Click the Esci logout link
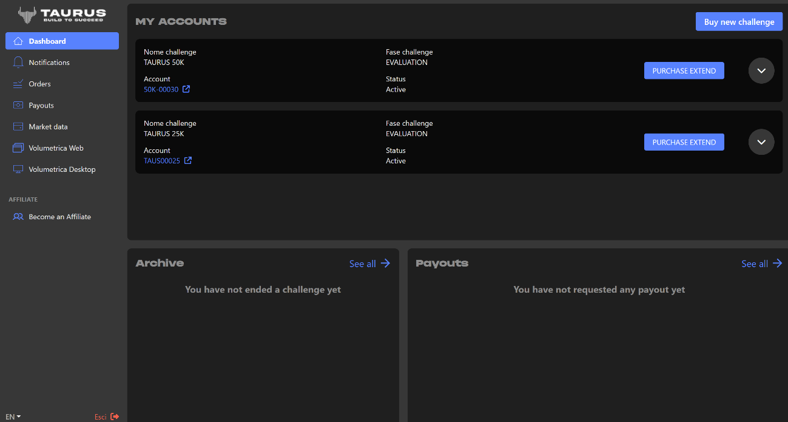The width and height of the screenshot is (788, 422). click(101, 417)
